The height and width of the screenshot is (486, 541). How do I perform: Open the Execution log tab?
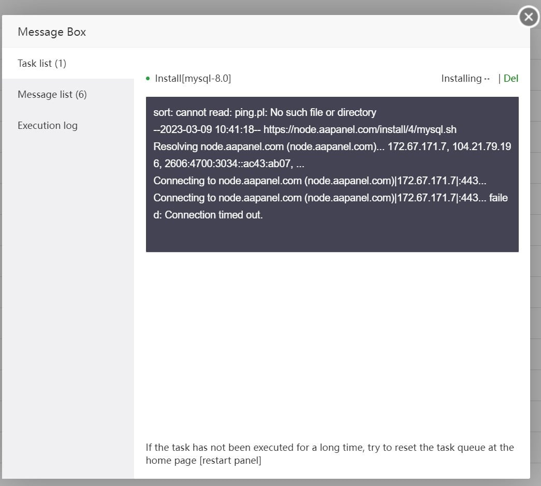48,125
